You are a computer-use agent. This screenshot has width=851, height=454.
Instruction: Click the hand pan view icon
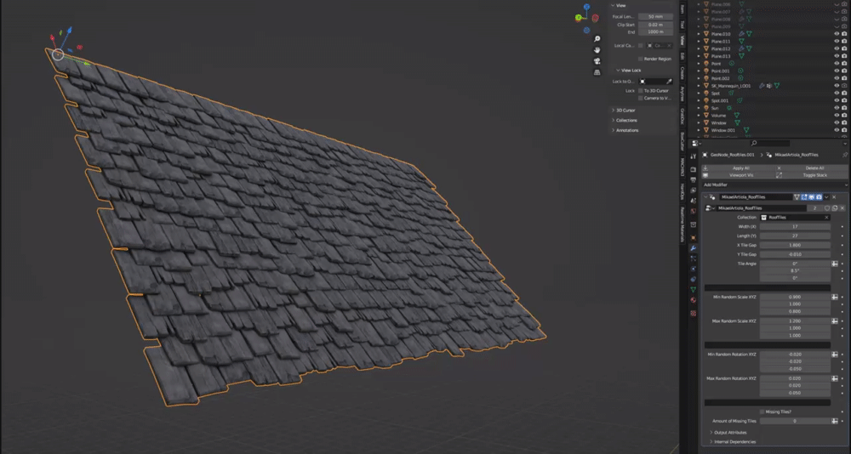[x=597, y=50]
